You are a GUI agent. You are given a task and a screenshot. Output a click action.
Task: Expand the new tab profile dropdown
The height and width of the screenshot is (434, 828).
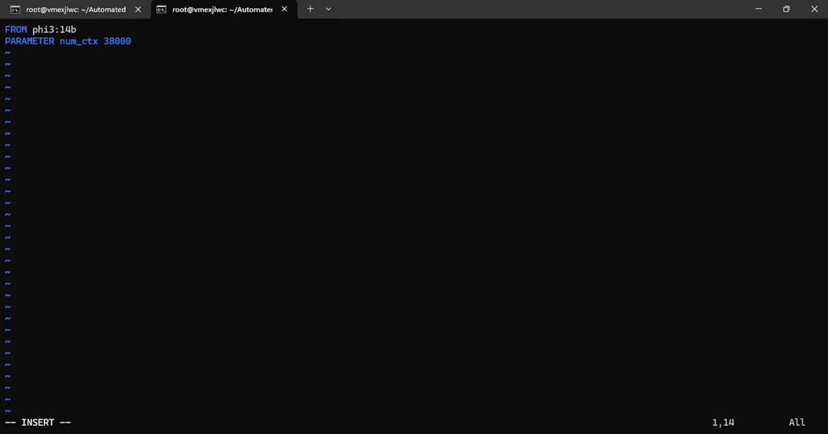(328, 9)
